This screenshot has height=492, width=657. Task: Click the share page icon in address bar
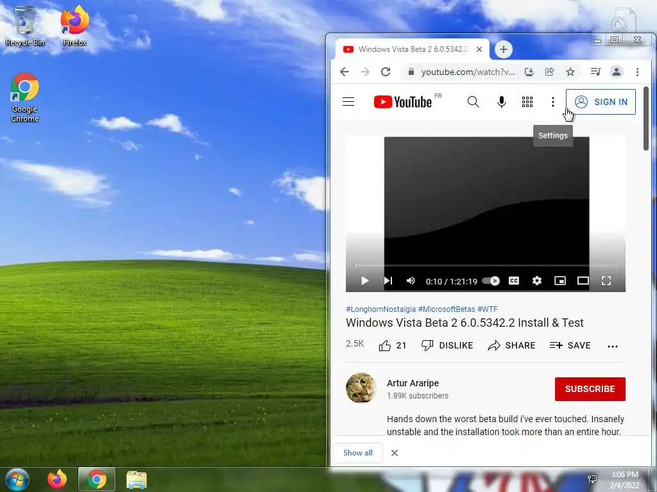[549, 72]
